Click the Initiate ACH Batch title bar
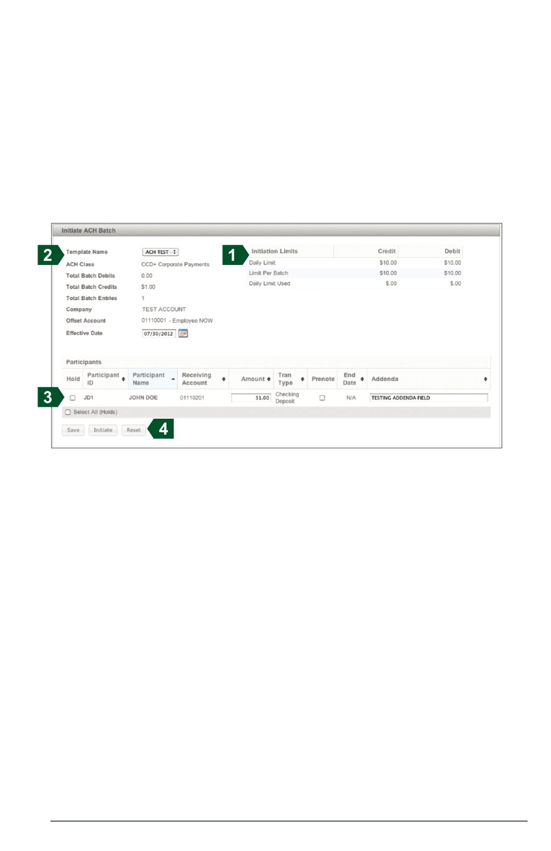Screen dimensions: 551x851 point(276,230)
